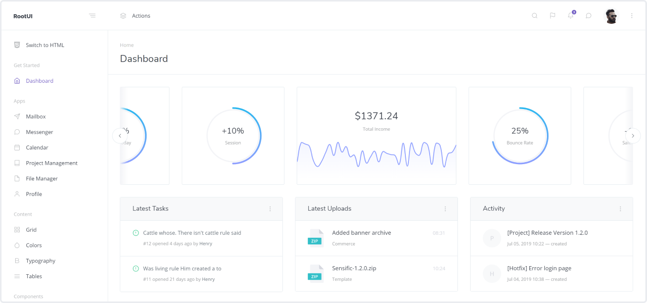Click the H avatar in Activity
Screen dimensions: 647x303
click(x=492, y=273)
